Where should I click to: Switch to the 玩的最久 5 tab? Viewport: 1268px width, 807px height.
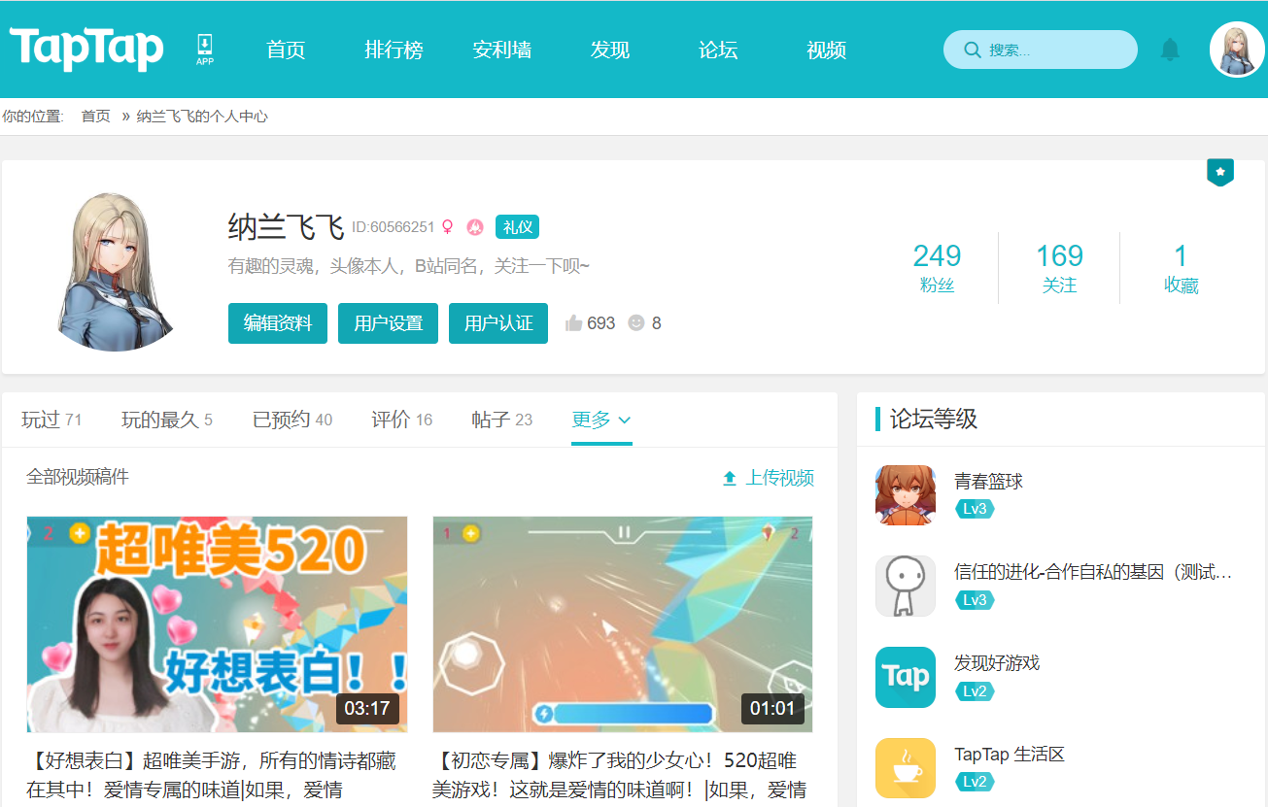167,420
